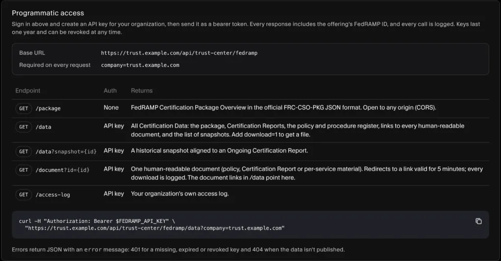Click the Required on every request label
The image size is (501, 261).
[55, 65]
